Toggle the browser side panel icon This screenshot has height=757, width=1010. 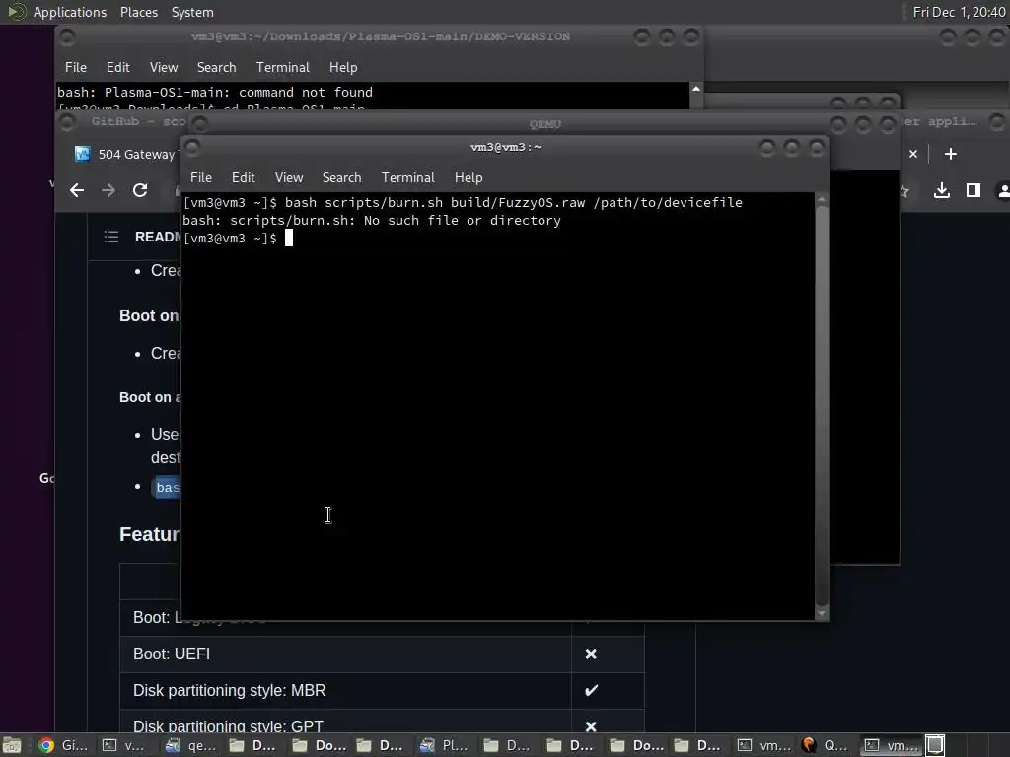(974, 190)
